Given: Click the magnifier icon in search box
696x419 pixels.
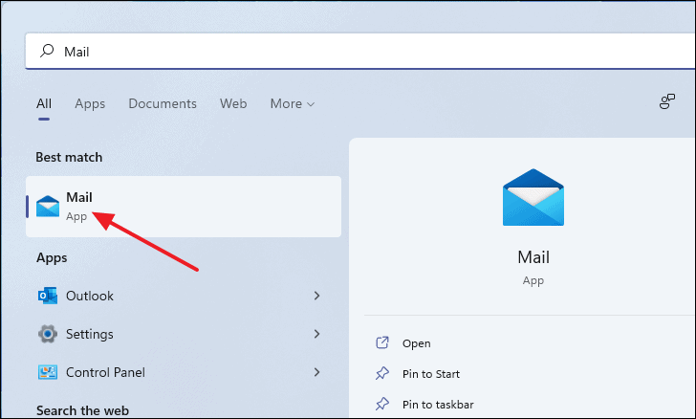Looking at the screenshot, I should [x=47, y=51].
